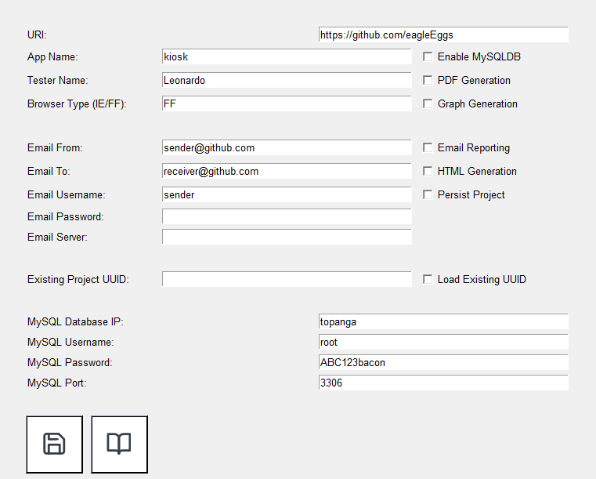The width and height of the screenshot is (596, 479).
Task: Enable HTML Generation checkbox
Action: (x=428, y=171)
